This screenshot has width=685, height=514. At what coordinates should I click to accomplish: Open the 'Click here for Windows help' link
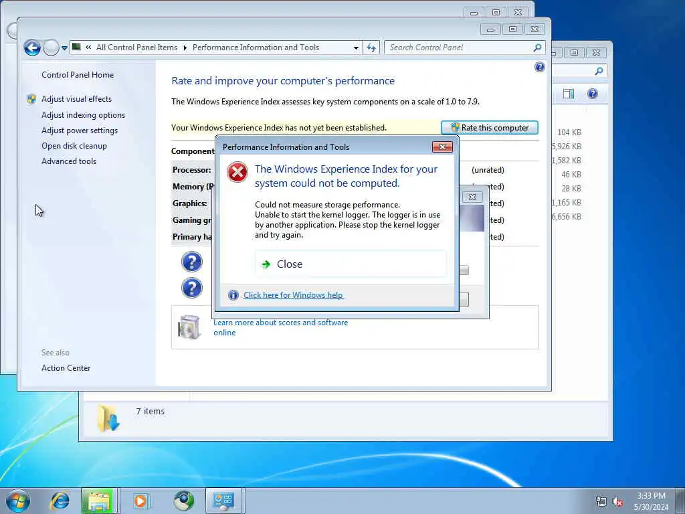[x=294, y=295]
